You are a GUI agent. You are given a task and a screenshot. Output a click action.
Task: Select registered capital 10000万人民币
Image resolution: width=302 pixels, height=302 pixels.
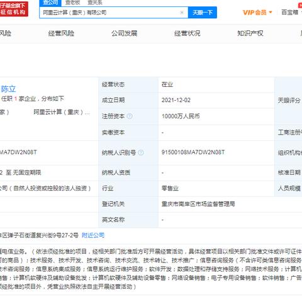click(x=181, y=116)
